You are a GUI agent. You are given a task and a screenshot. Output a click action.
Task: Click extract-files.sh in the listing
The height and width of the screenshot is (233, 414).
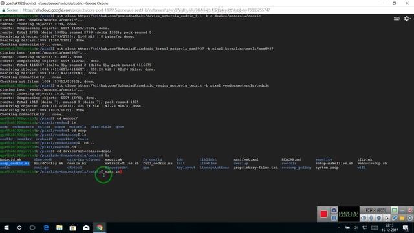(122, 164)
